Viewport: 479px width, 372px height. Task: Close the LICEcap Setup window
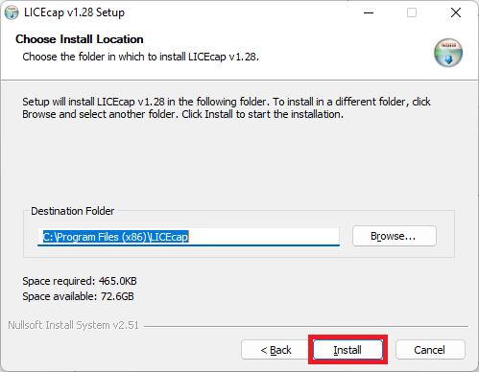pyautogui.click(x=456, y=12)
